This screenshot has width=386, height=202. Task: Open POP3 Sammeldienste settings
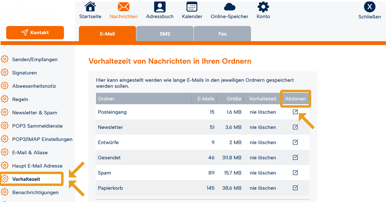(x=37, y=126)
